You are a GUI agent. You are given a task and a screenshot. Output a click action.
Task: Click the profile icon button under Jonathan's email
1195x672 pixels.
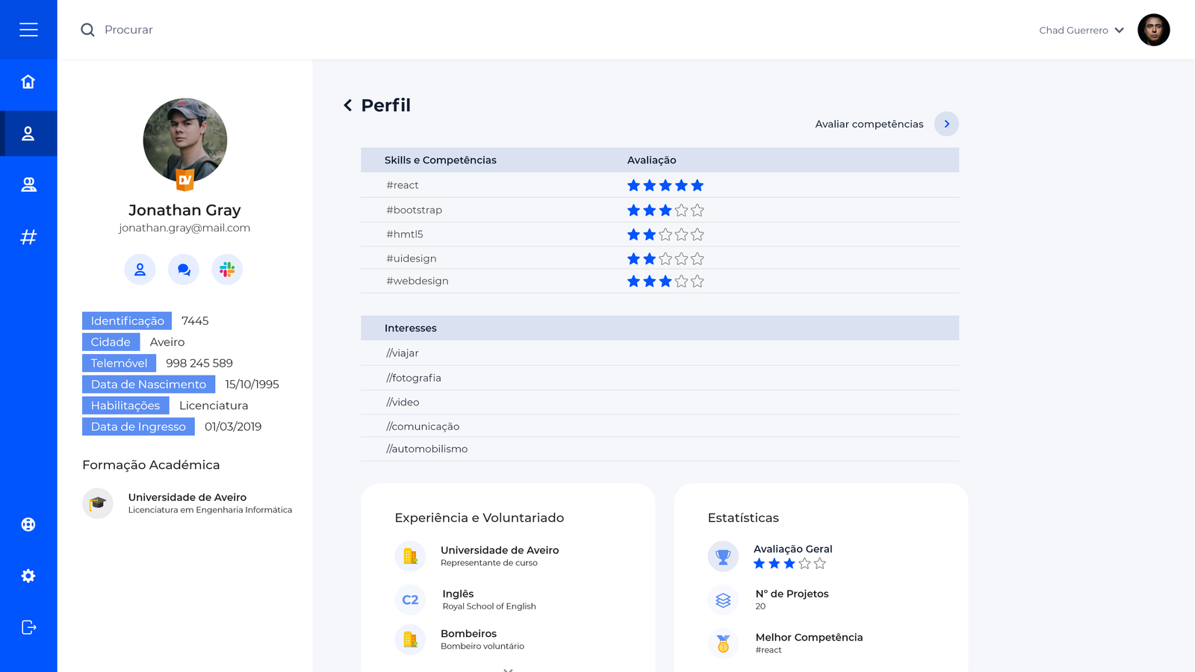(140, 270)
